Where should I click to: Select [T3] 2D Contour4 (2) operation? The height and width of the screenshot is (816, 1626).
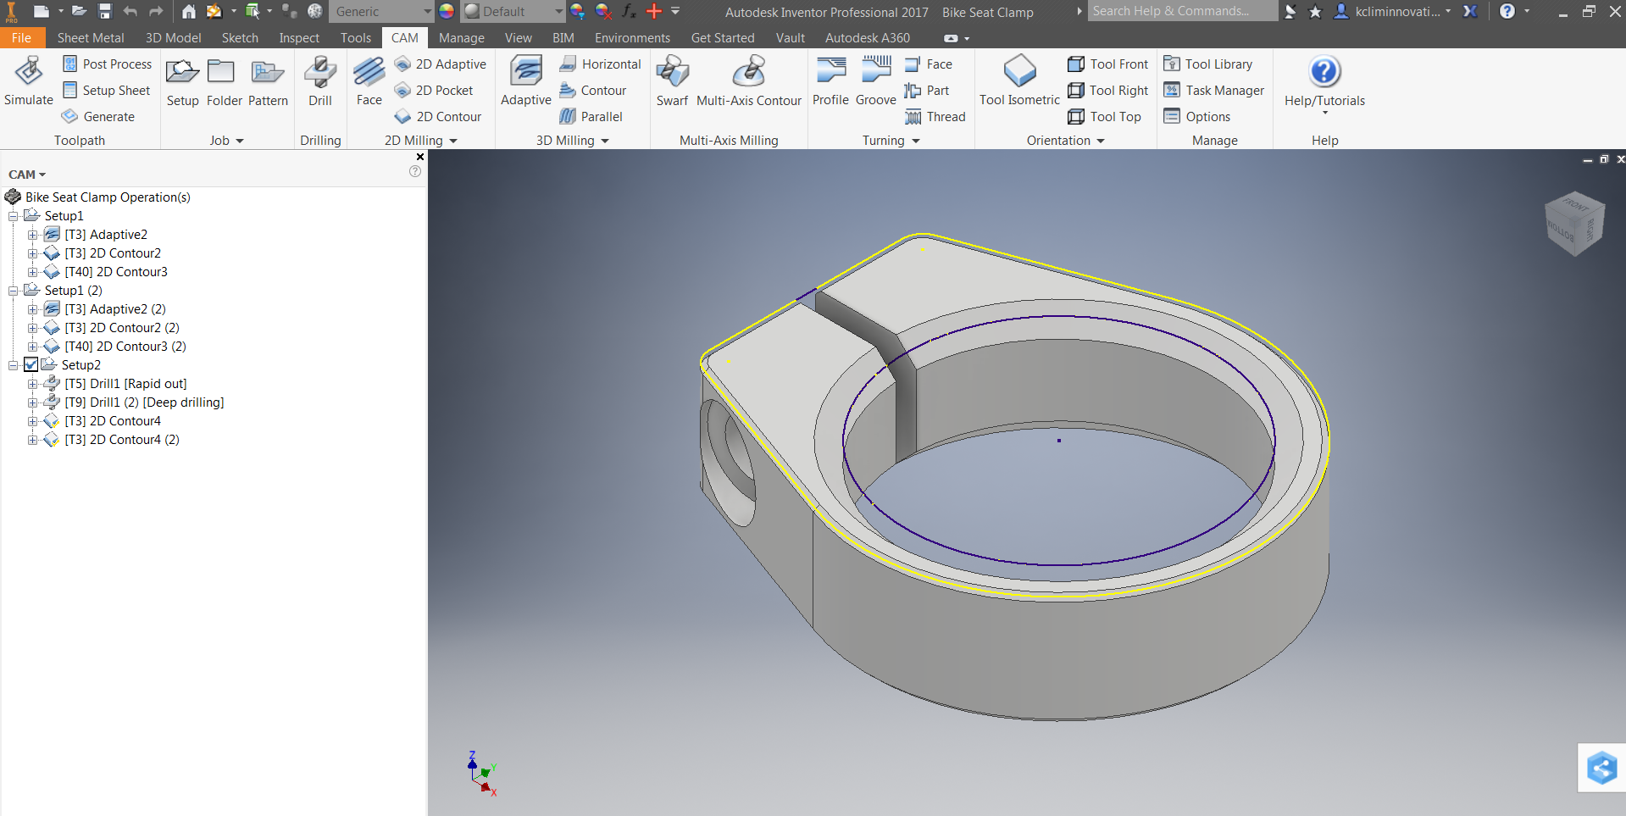(x=122, y=440)
